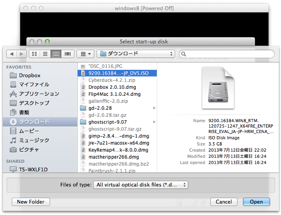Click the Dropbox folder icon in sidebar
The height and width of the screenshot is (215, 281).
(13, 75)
